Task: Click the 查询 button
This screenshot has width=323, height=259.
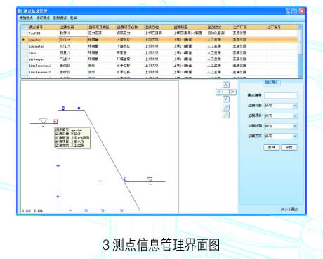Action: [x=272, y=147]
